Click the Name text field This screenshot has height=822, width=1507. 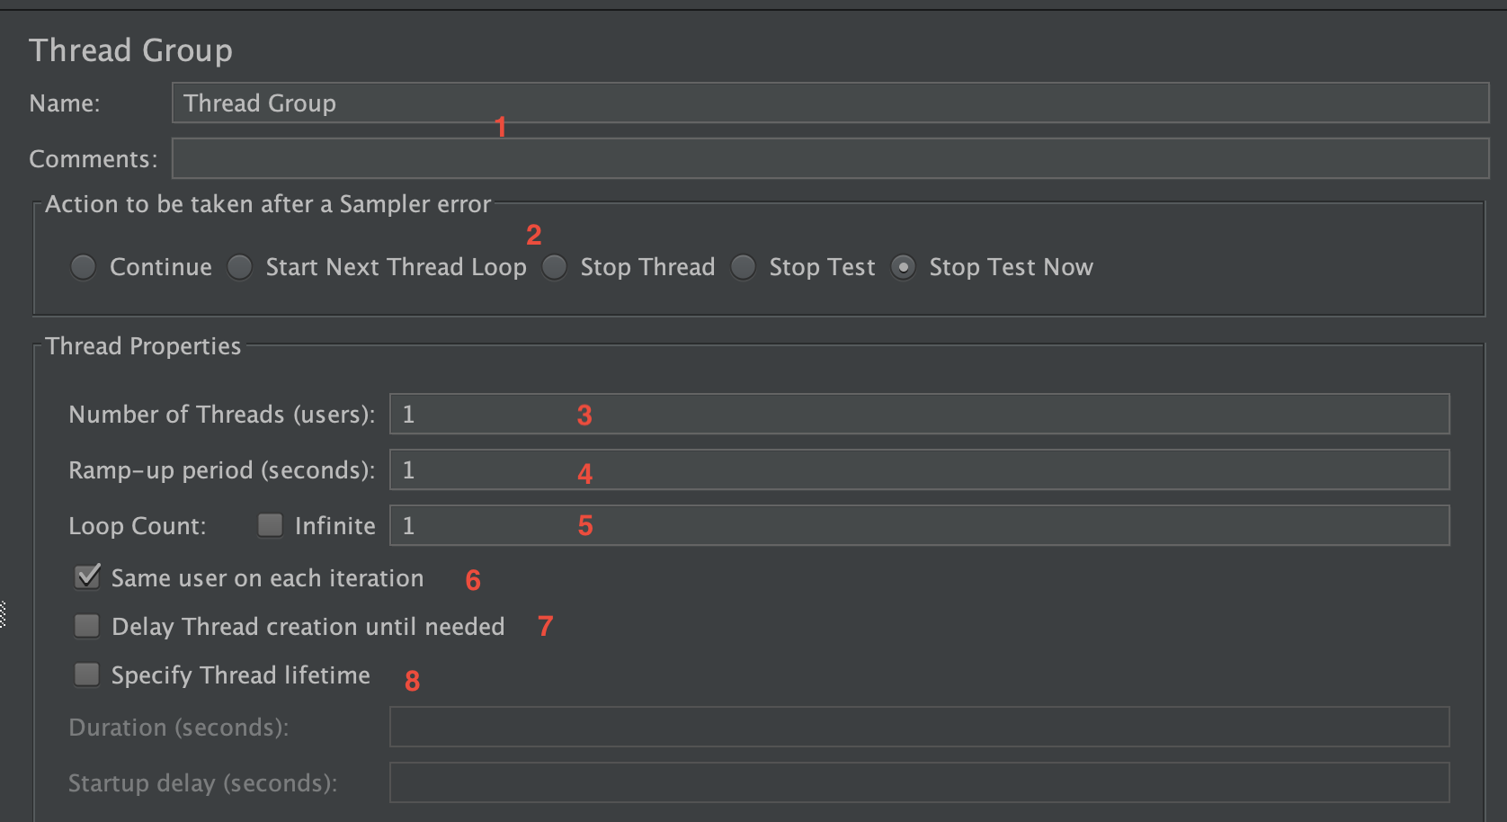coord(829,103)
